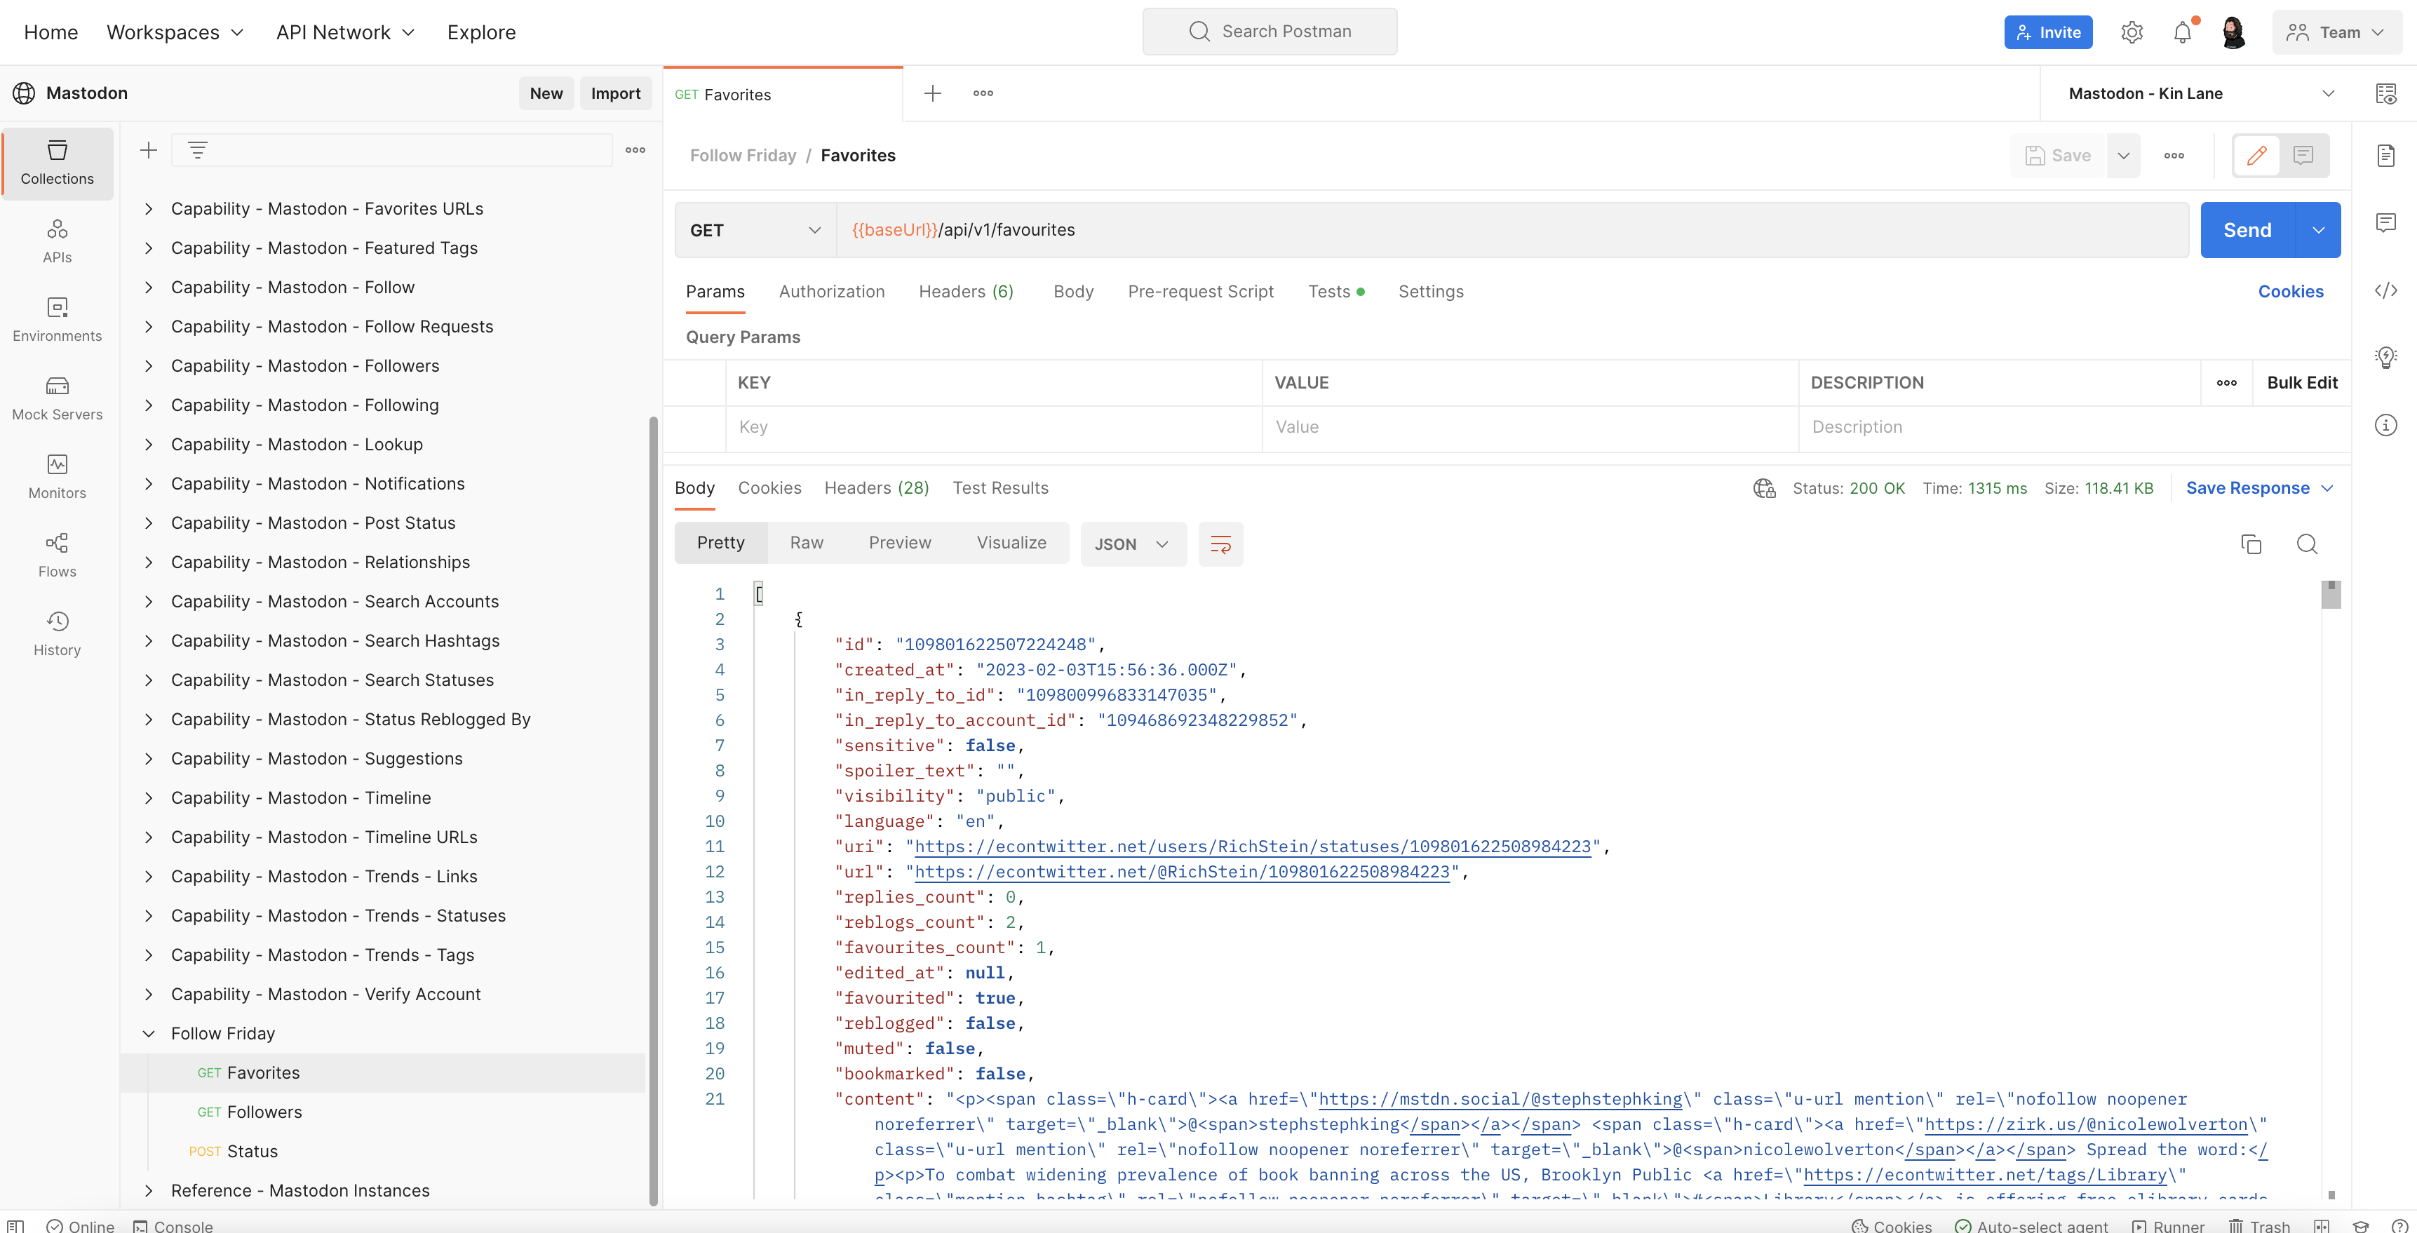Expand Capability - Mastodon - Timeline collection
Image resolution: width=2417 pixels, height=1233 pixels.
pyautogui.click(x=148, y=797)
